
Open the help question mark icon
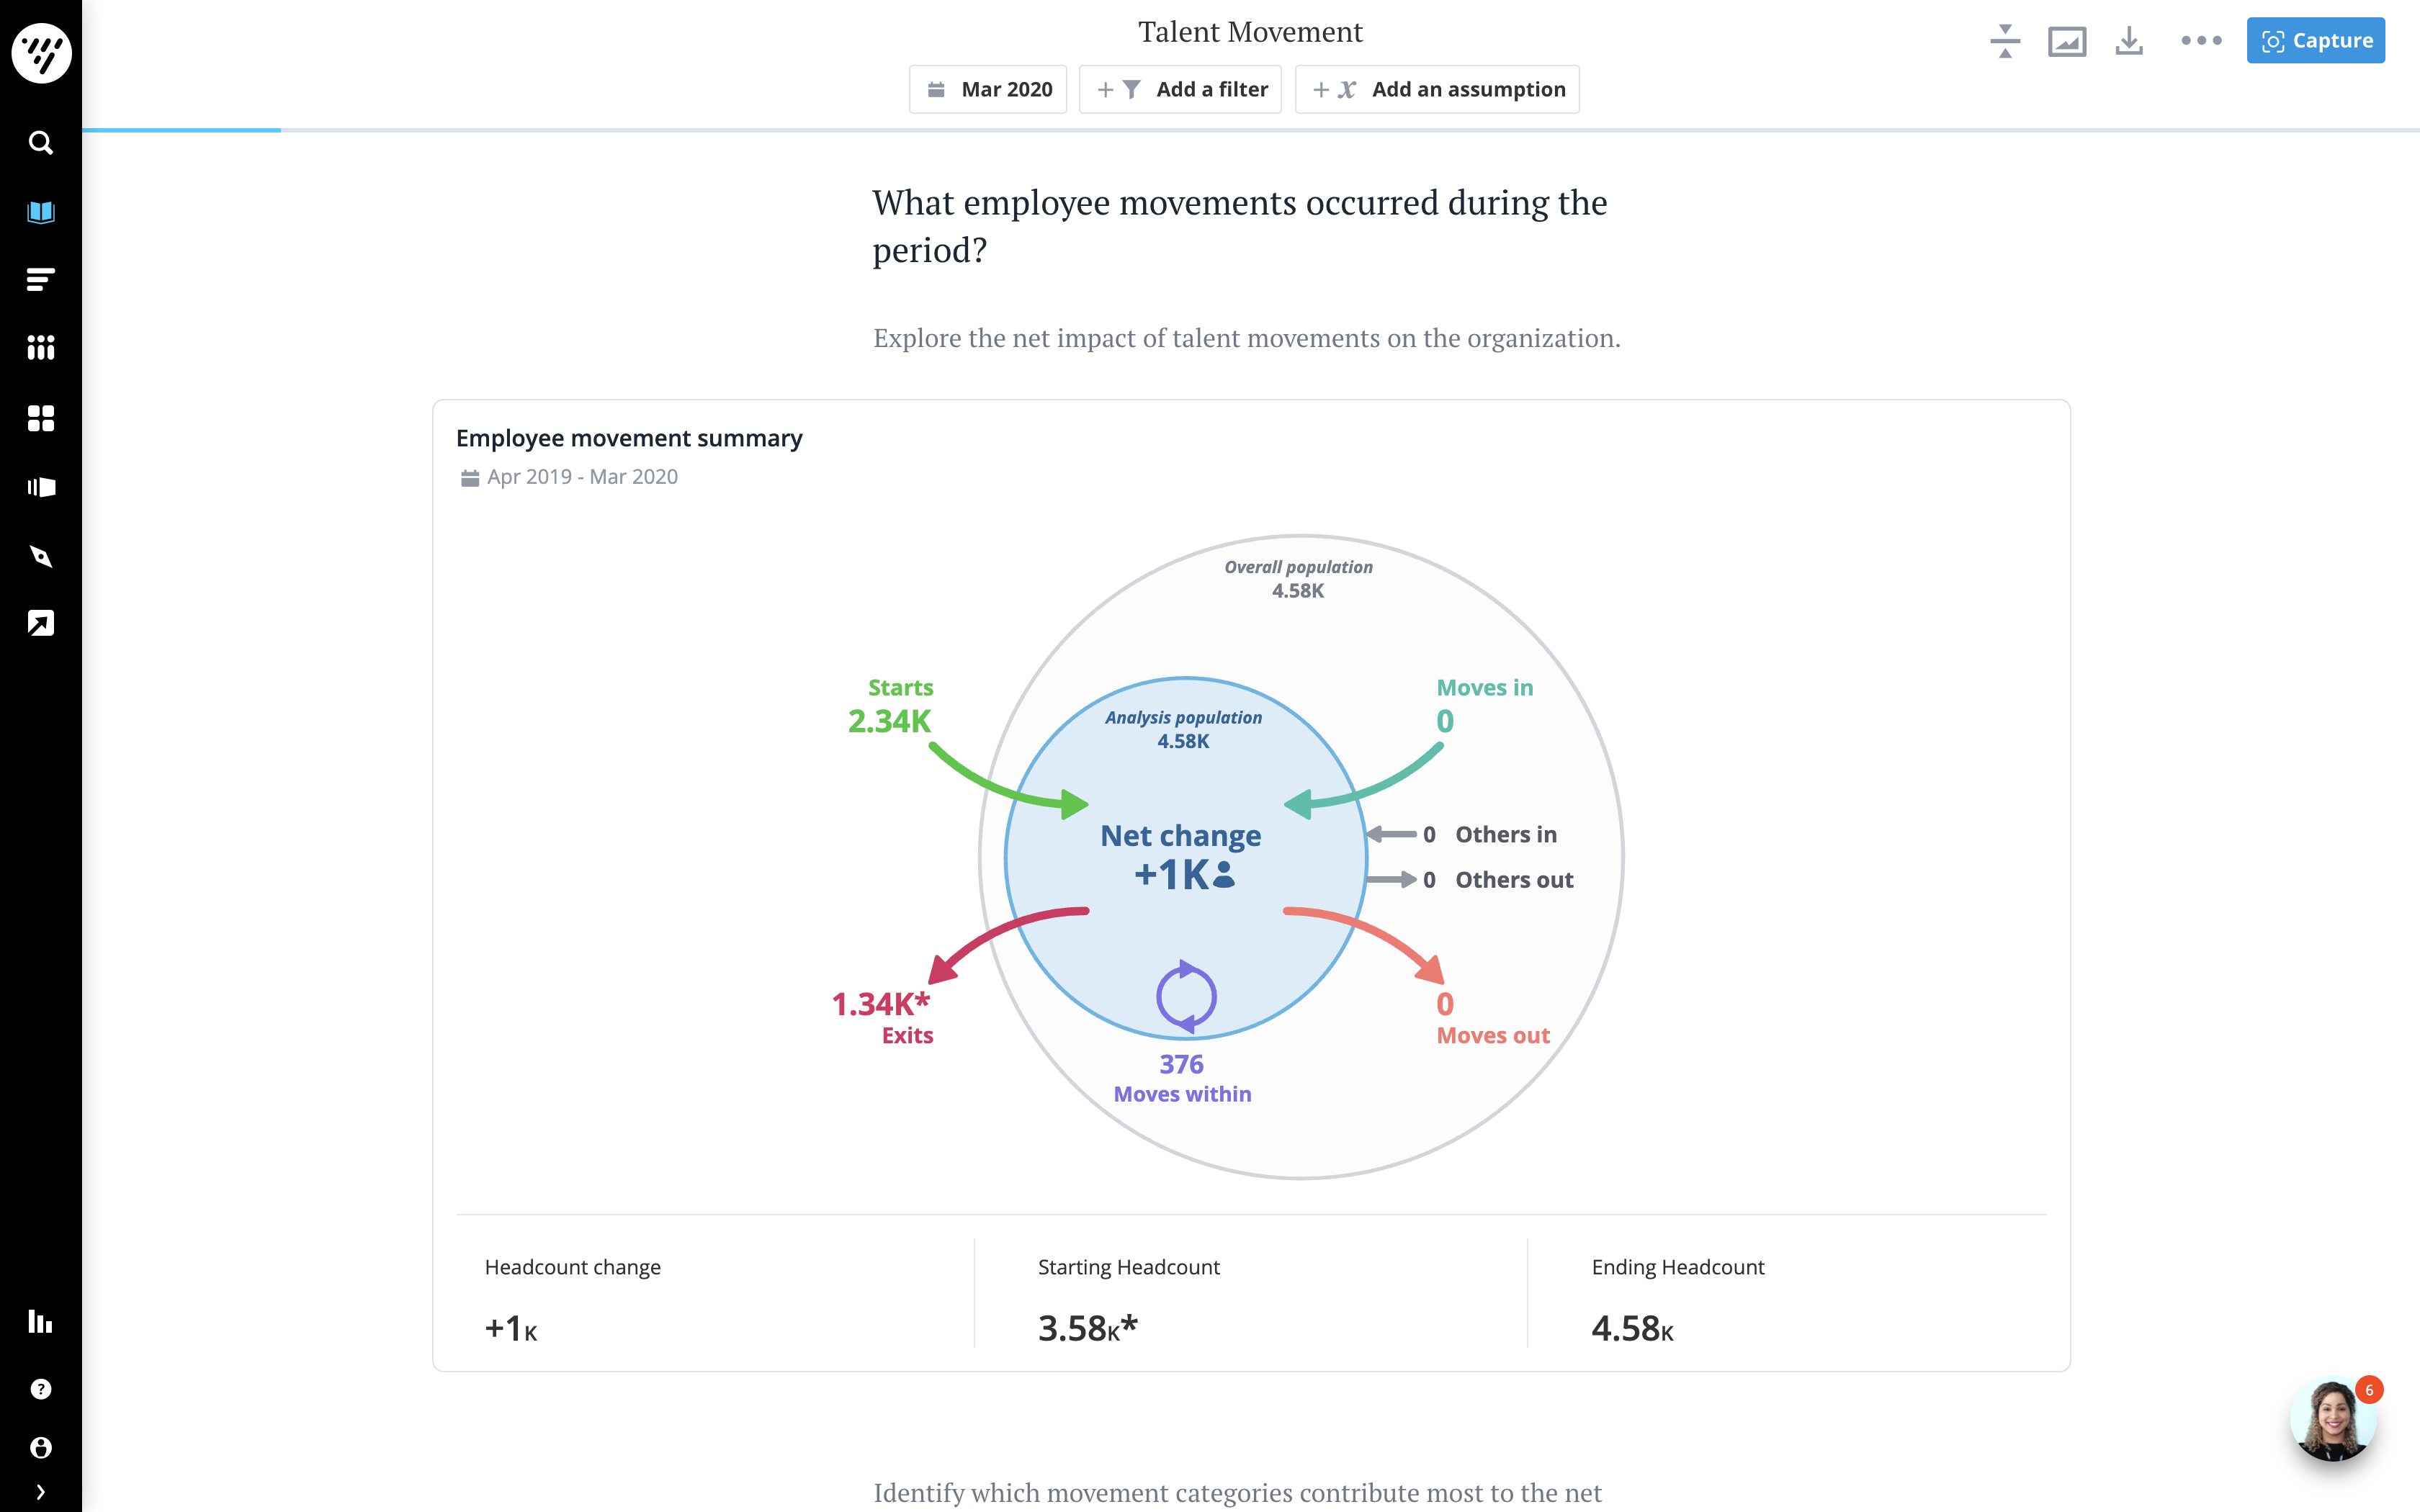[40, 1389]
